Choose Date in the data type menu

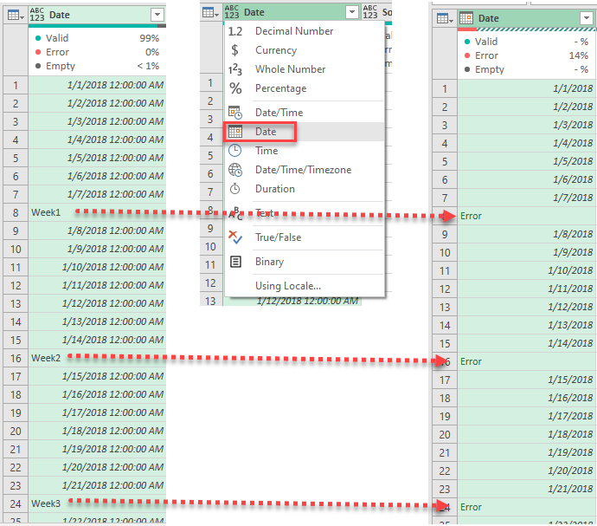266,132
